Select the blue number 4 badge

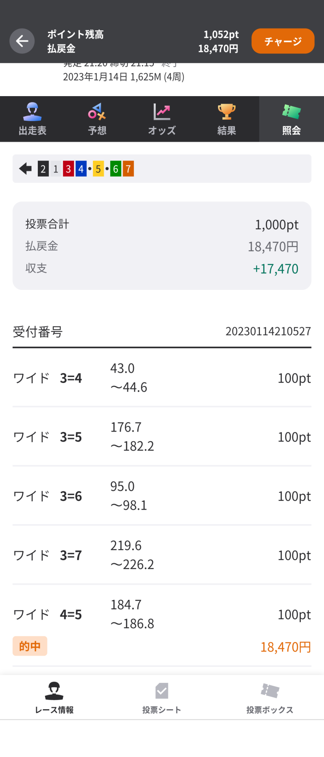pos(81,169)
